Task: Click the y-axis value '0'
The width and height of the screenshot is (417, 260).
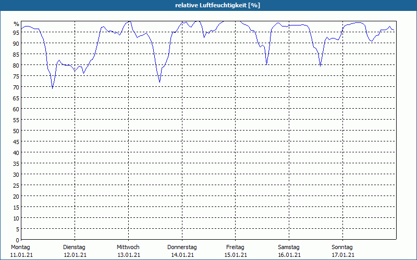Action: (18, 240)
